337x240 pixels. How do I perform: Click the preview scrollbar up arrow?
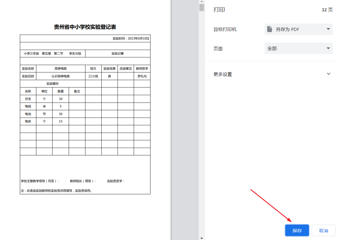202,2
